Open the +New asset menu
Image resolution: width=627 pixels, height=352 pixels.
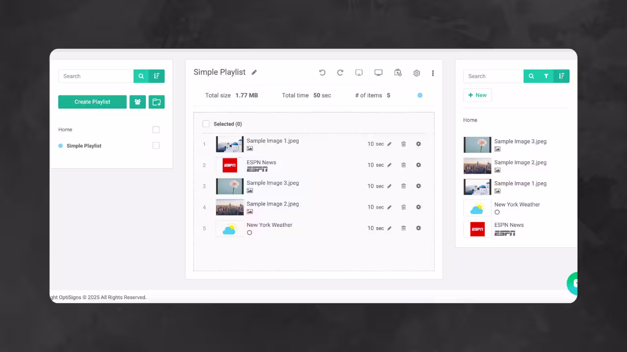(x=477, y=95)
